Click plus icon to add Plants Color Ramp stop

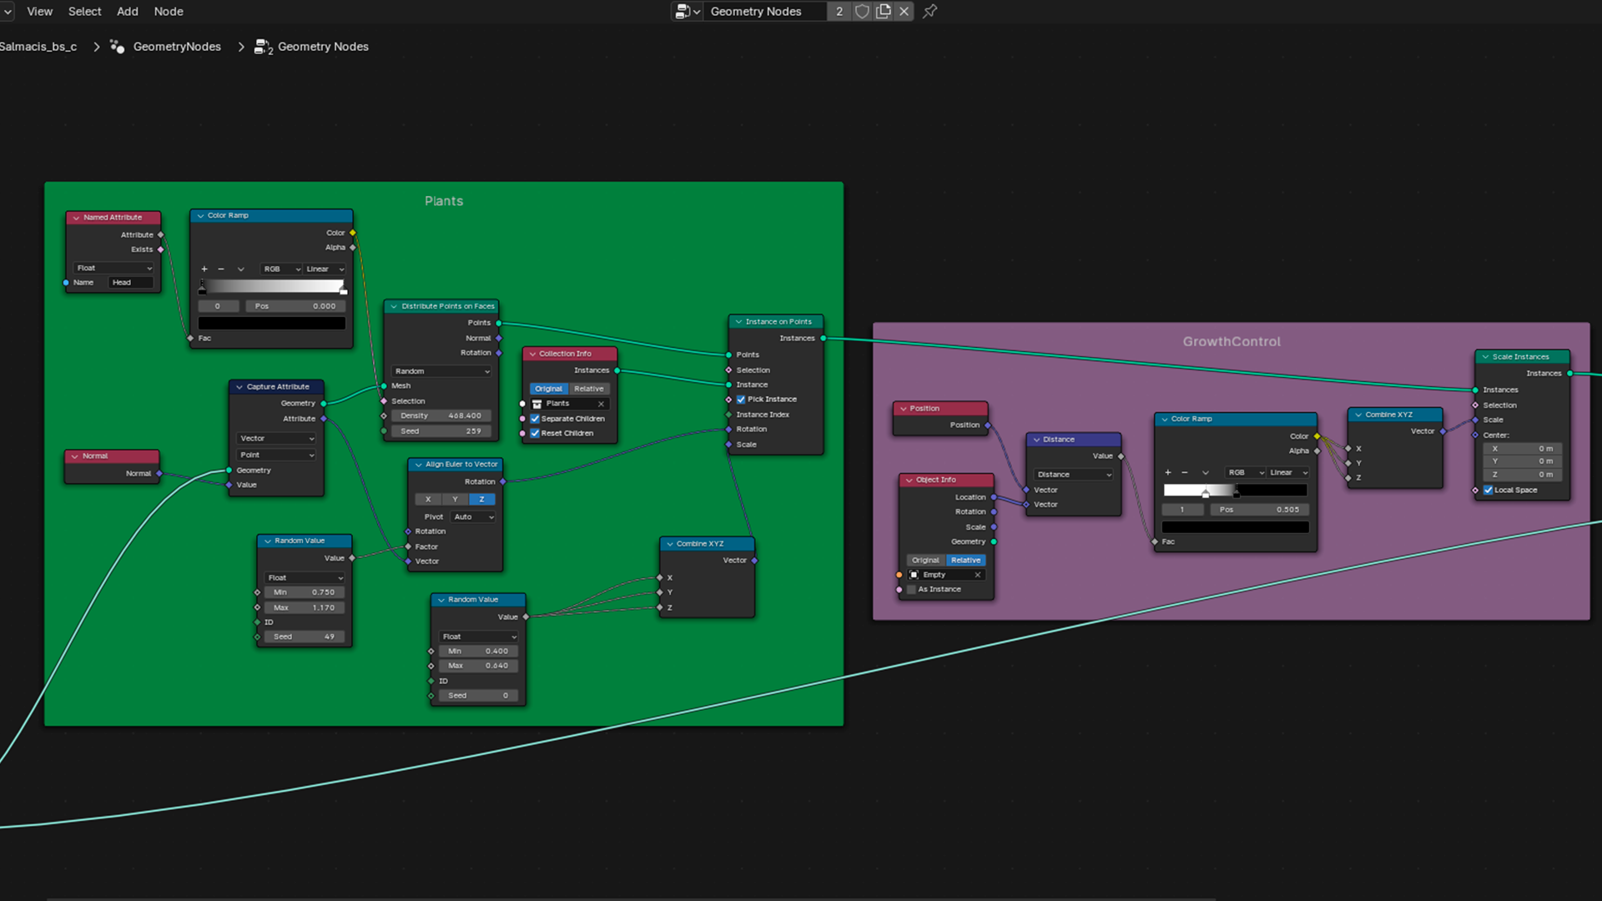point(204,269)
